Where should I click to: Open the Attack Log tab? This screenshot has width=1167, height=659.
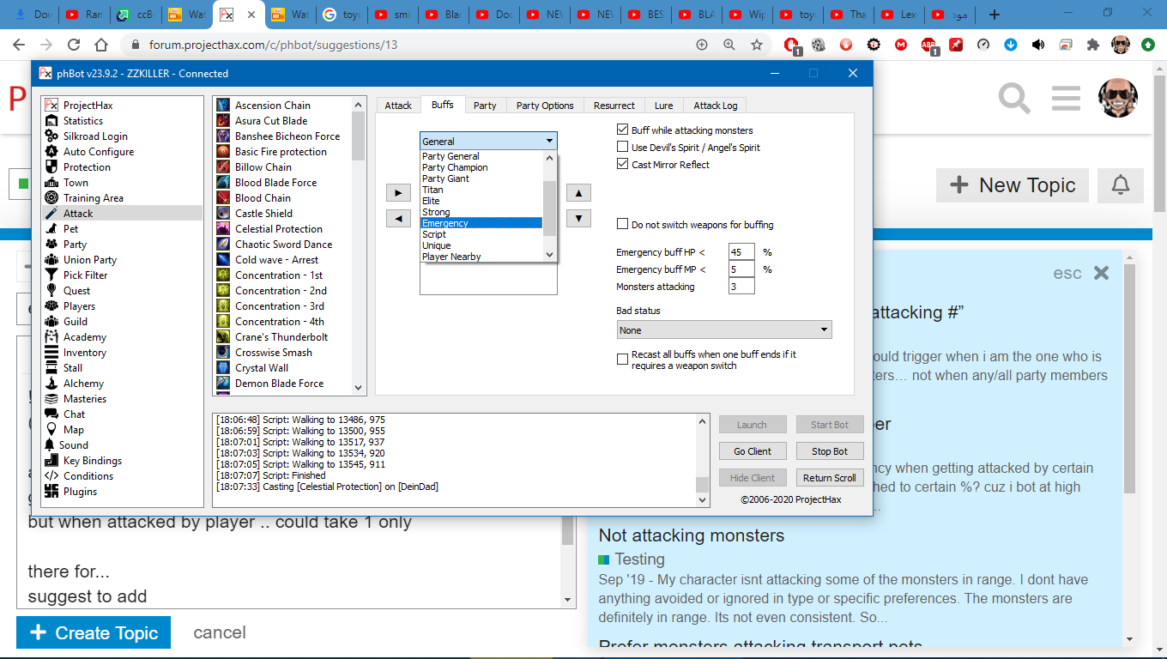tap(715, 106)
